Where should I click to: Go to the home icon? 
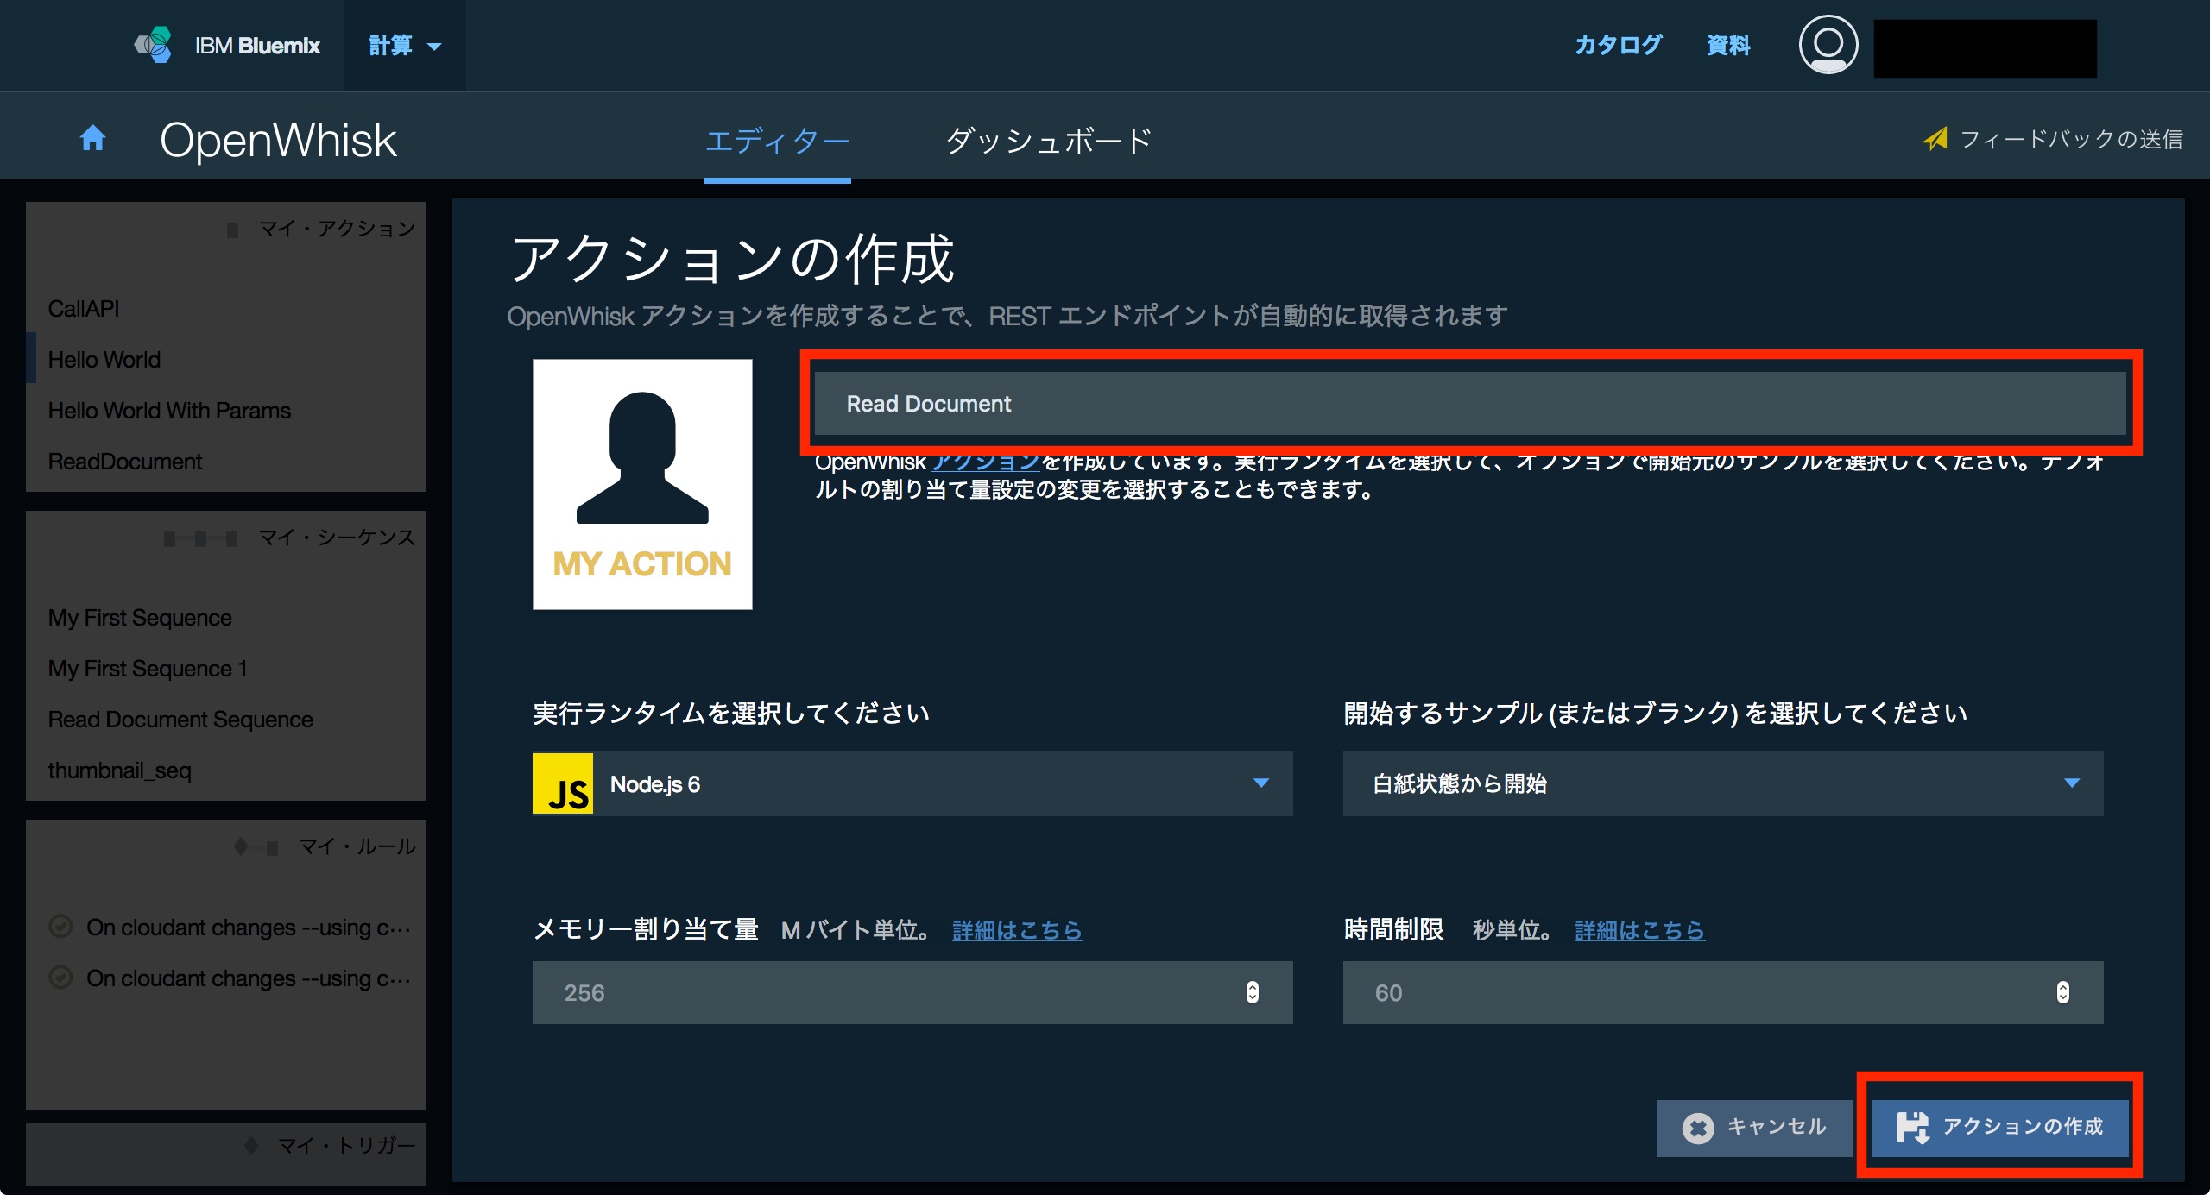92,138
